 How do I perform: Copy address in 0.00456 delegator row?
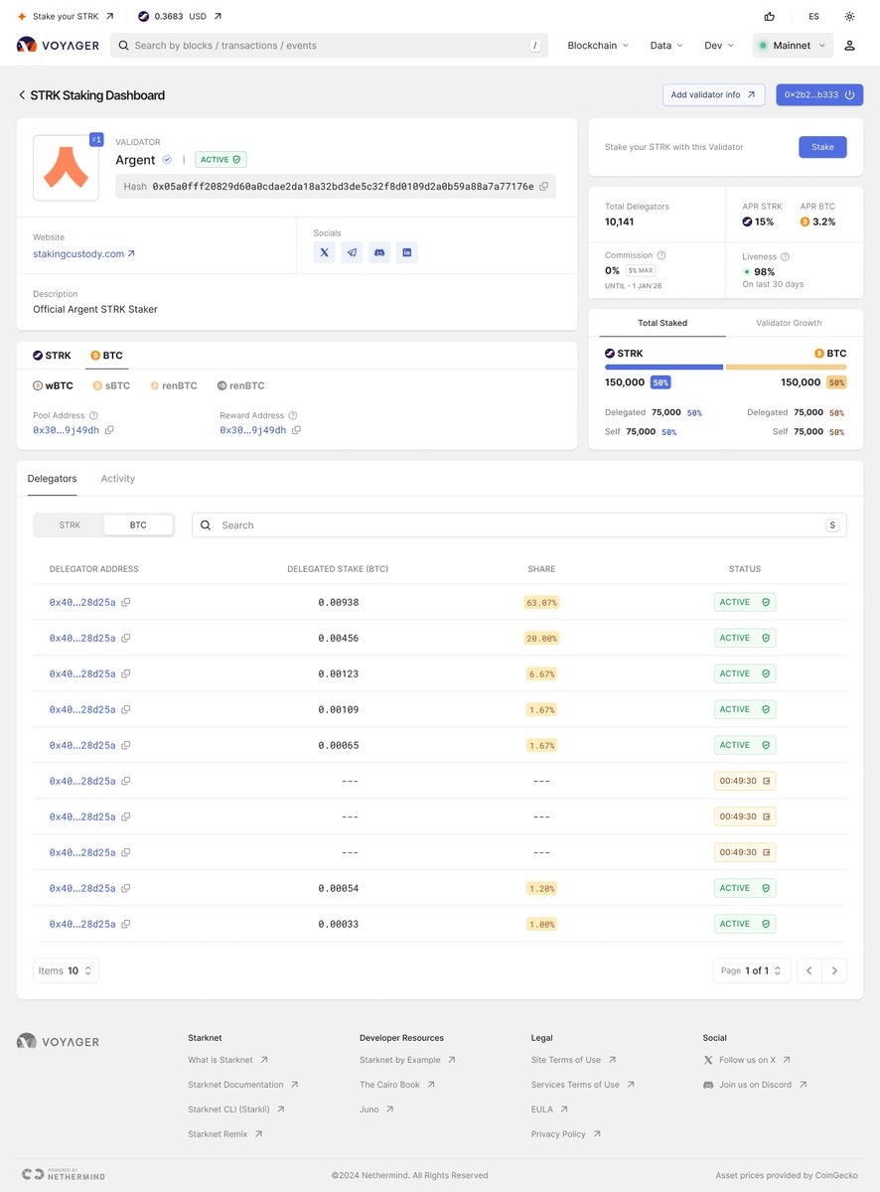pyautogui.click(x=126, y=638)
